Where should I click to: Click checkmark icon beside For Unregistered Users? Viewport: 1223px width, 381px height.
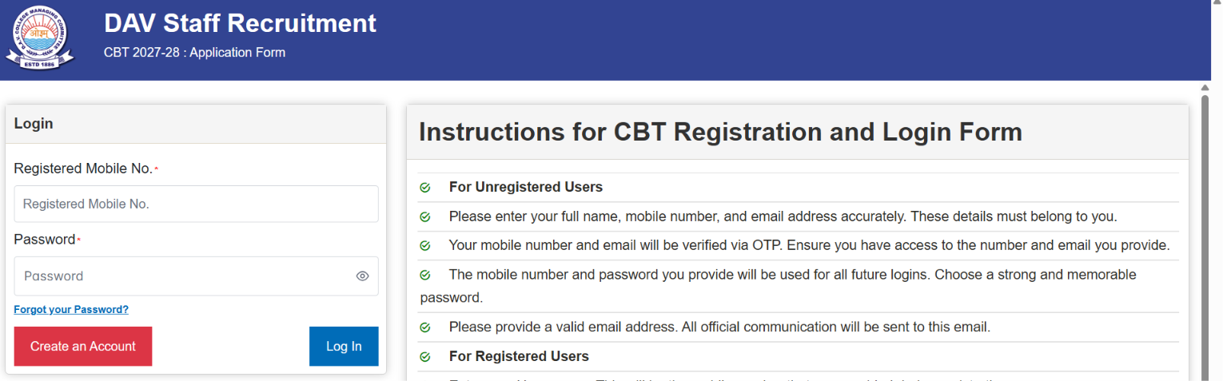tap(425, 188)
